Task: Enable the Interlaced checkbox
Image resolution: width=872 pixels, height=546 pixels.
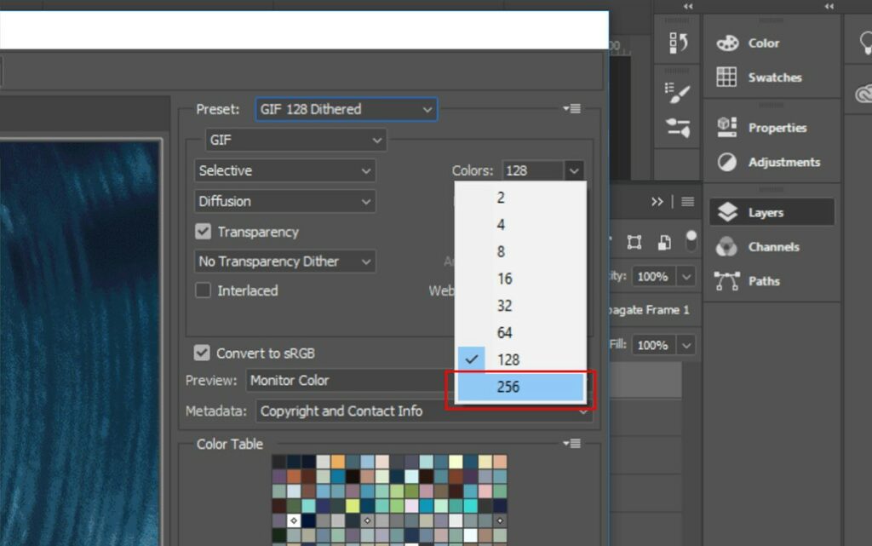Action: [x=204, y=290]
